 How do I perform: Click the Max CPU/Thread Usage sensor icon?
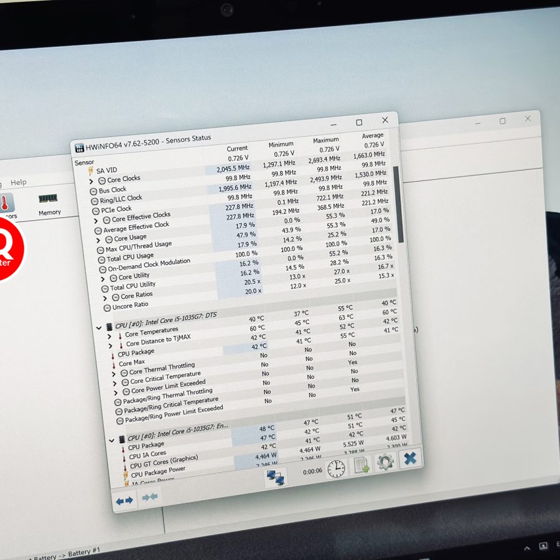point(101,250)
